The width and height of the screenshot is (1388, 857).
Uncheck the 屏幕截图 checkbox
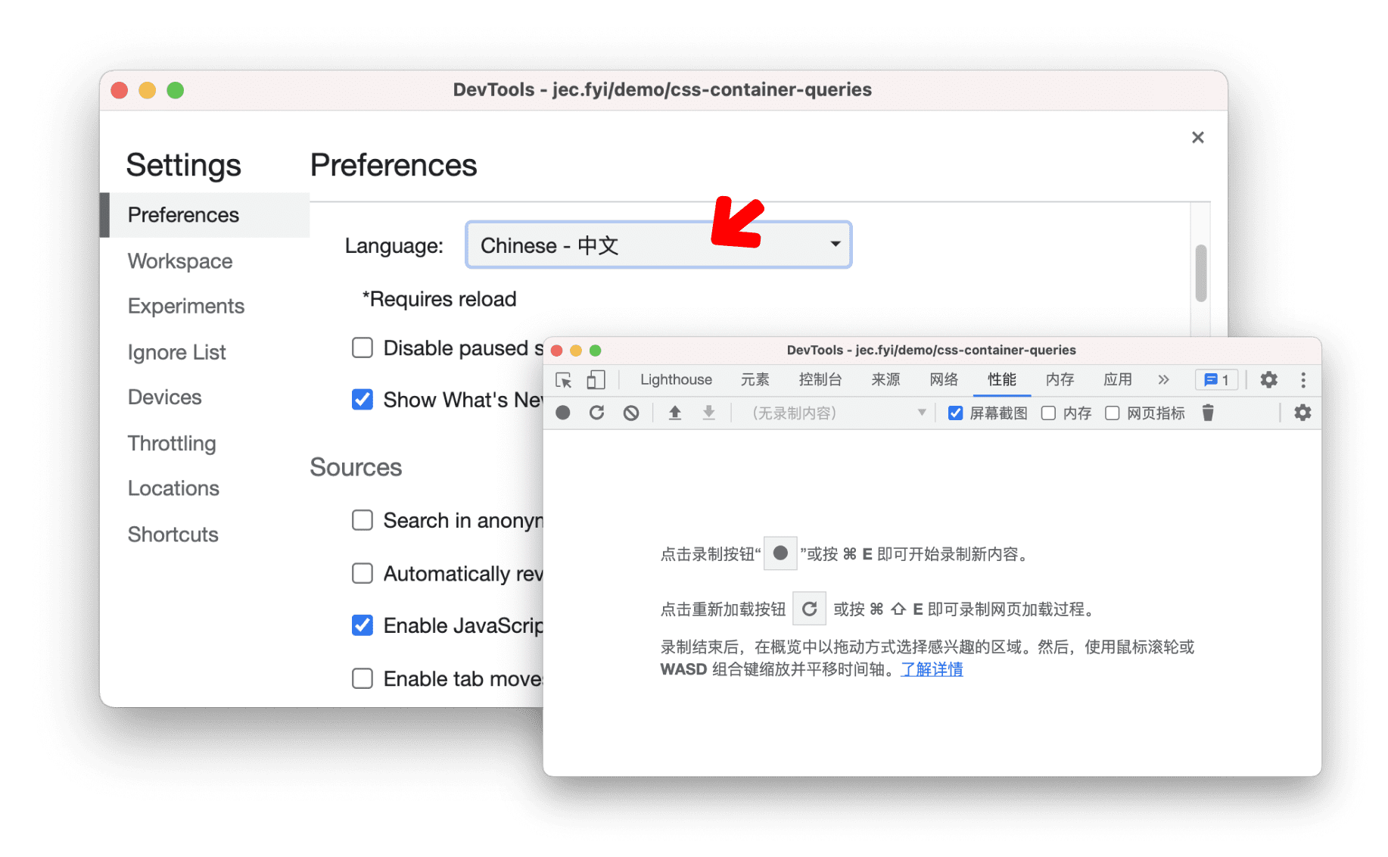955,413
